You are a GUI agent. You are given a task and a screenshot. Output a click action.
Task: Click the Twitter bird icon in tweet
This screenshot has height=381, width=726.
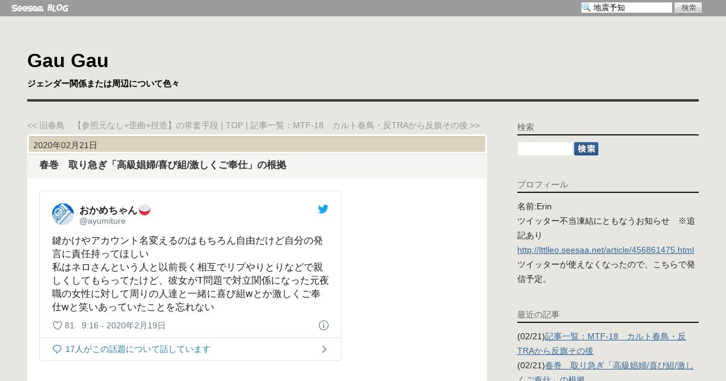[x=323, y=209]
